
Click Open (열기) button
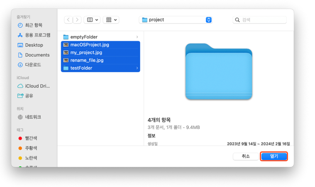(x=274, y=156)
